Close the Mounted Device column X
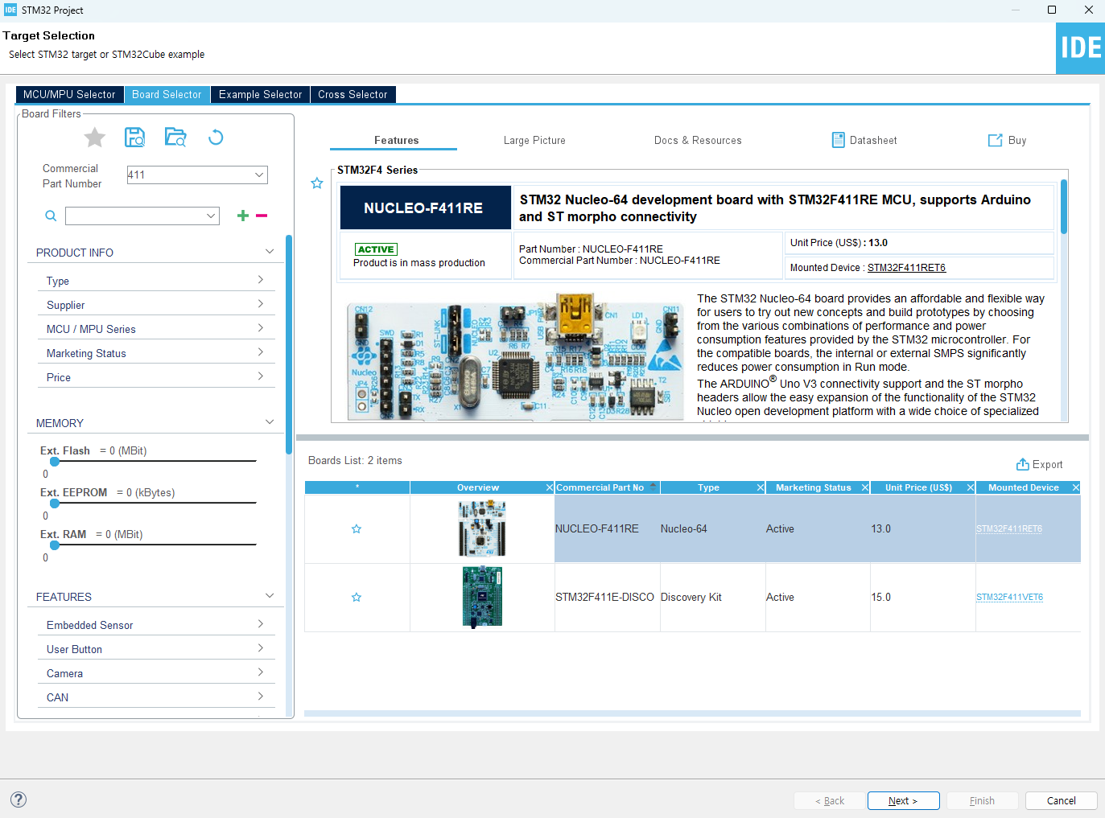Screen dimensions: 1105x818 pos(1075,487)
